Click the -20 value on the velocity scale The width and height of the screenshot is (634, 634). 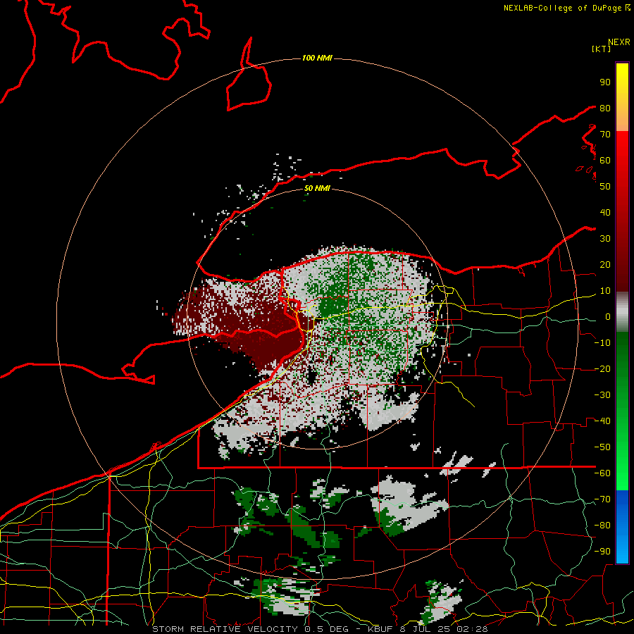coord(602,369)
